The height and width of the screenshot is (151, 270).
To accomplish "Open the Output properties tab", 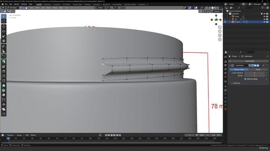I will [226, 65].
